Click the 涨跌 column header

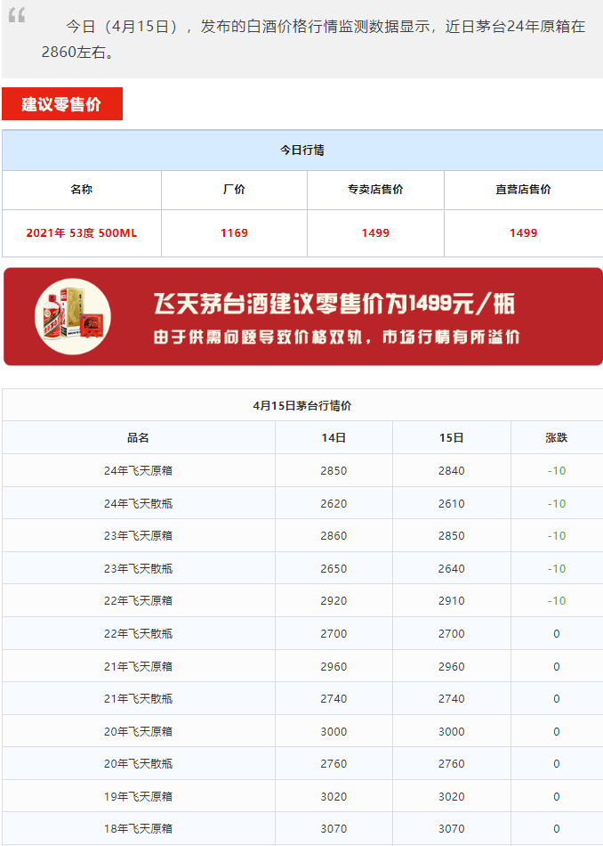[x=557, y=437]
